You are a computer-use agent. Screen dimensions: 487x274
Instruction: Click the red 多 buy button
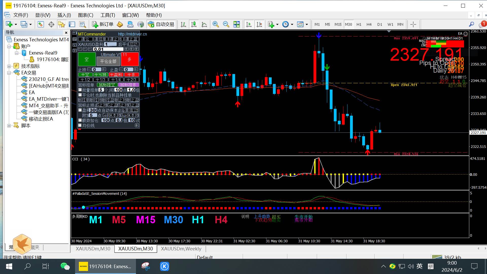coord(130,59)
